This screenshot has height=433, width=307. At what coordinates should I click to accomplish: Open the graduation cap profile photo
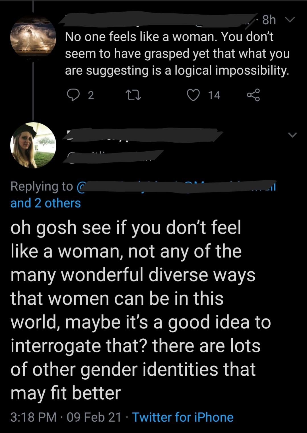click(x=33, y=145)
